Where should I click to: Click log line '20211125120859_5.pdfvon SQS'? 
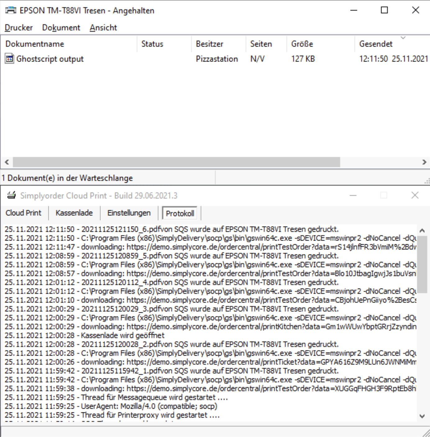pos(172,256)
